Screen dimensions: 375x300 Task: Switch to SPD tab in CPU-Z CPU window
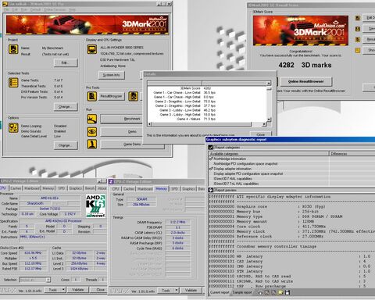[62, 188]
